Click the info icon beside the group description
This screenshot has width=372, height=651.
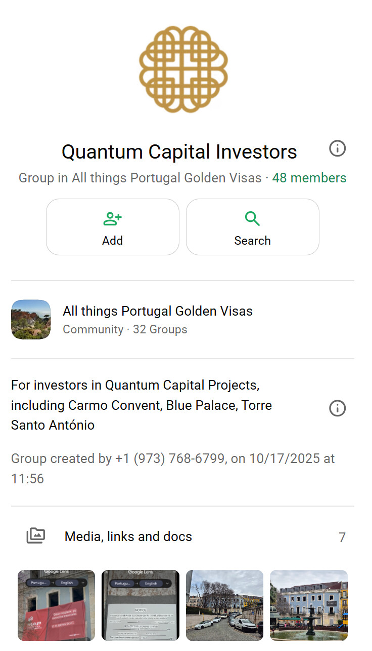(337, 408)
